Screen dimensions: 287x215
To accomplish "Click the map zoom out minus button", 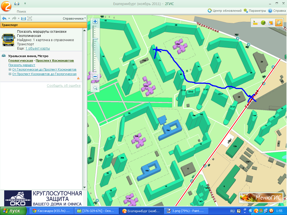I will 95,77.
